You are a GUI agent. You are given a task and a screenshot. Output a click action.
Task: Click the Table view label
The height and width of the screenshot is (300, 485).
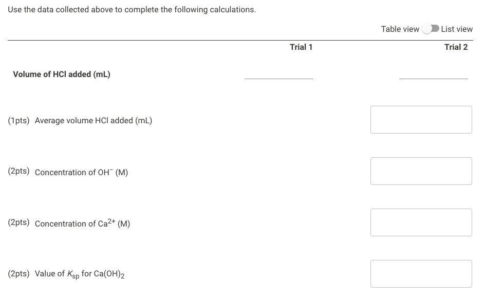400,29
